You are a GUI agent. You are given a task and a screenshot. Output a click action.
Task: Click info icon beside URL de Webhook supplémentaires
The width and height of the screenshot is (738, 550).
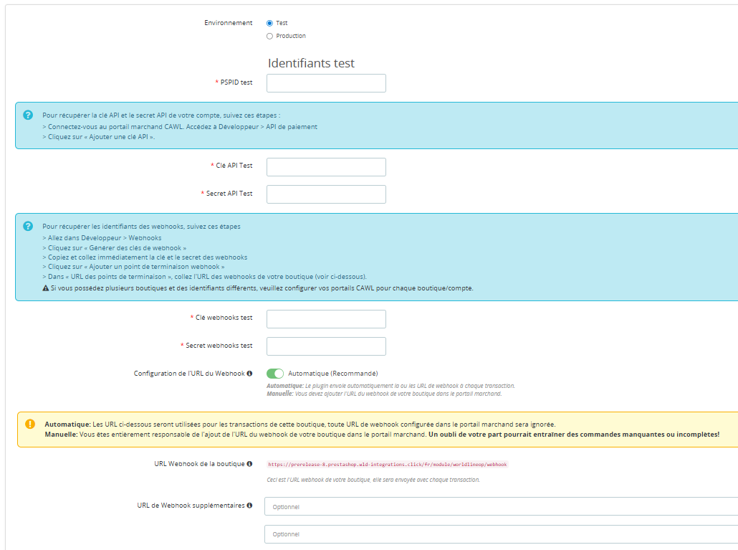coord(250,506)
